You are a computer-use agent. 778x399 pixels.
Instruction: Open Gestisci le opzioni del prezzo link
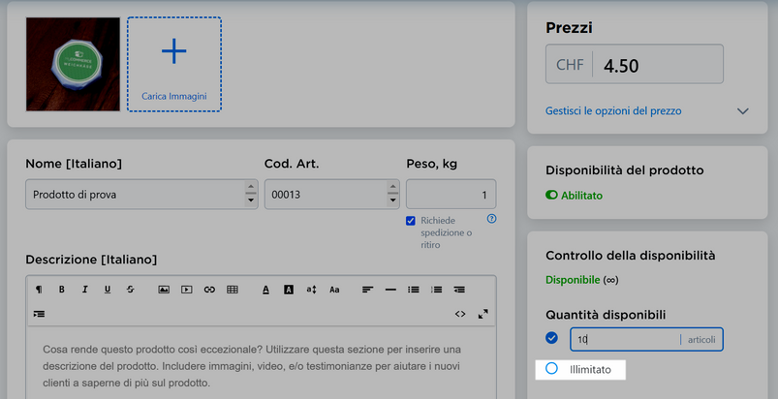pyautogui.click(x=613, y=111)
